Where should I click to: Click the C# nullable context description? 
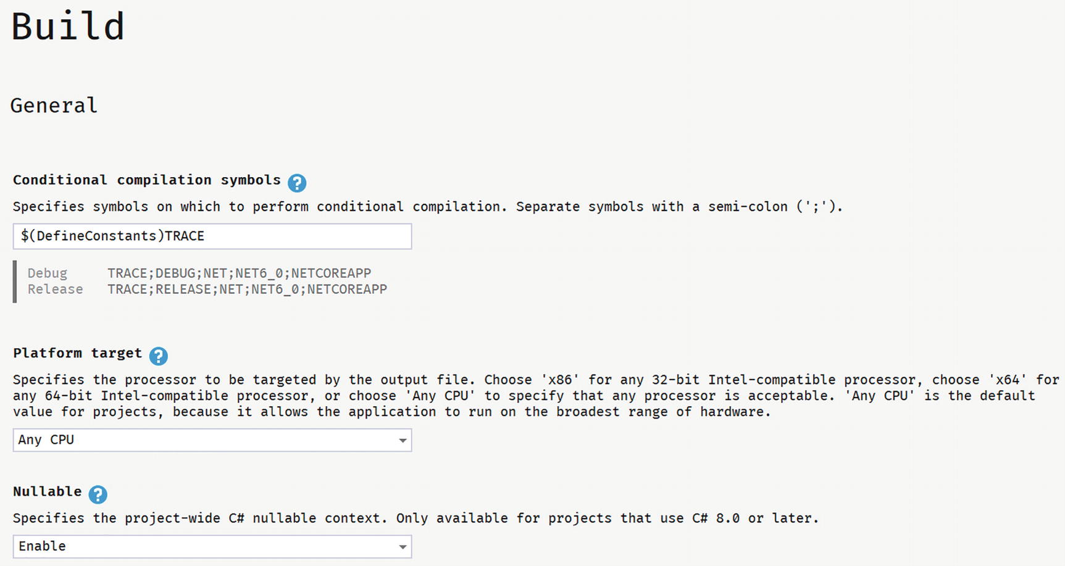click(416, 518)
